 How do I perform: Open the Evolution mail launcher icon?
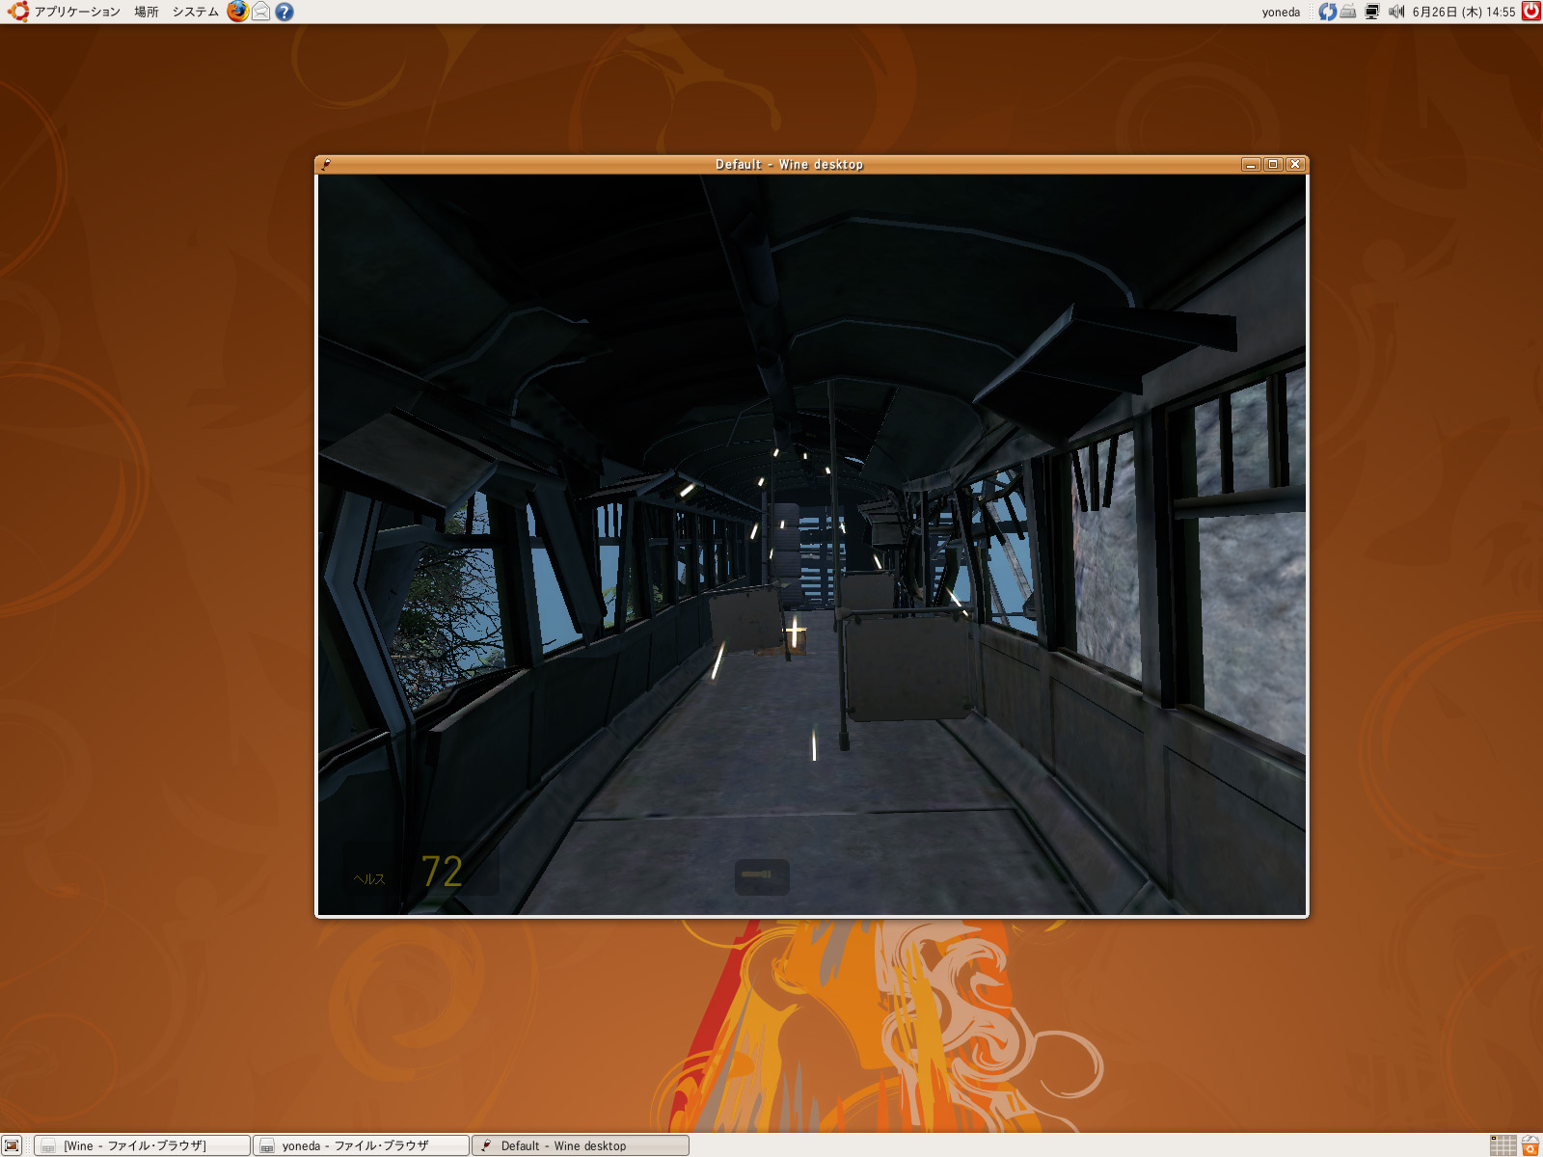[x=260, y=12]
